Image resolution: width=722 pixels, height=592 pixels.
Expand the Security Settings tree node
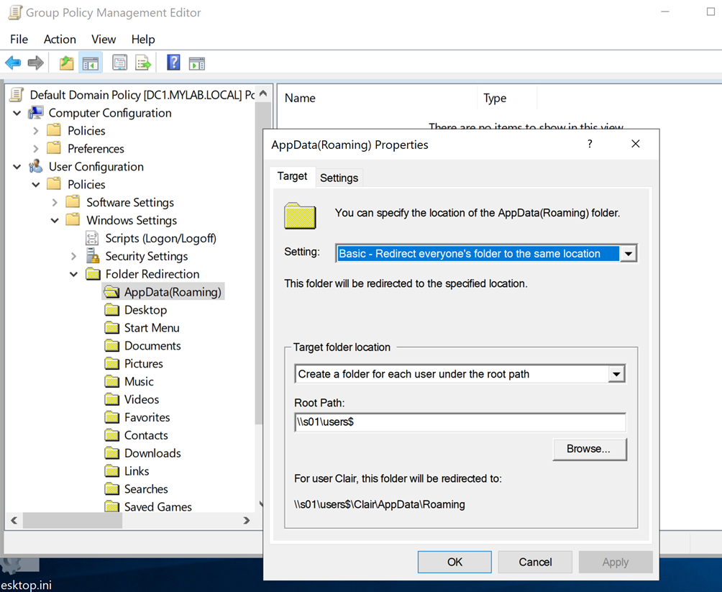coord(74,256)
